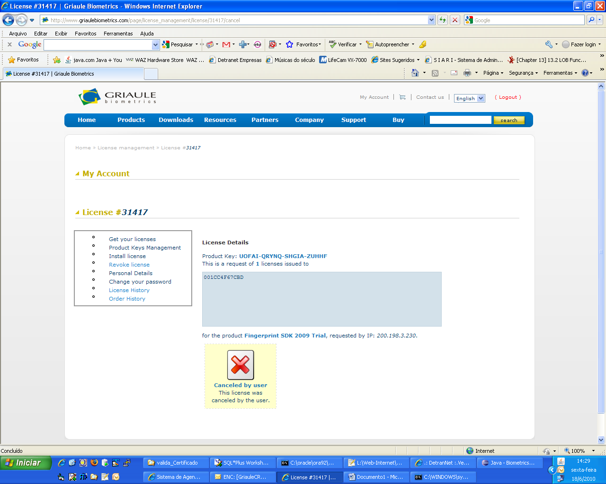Open the Ferramentas command bar dropdown
606x484 pixels.
click(x=560, y=73)
